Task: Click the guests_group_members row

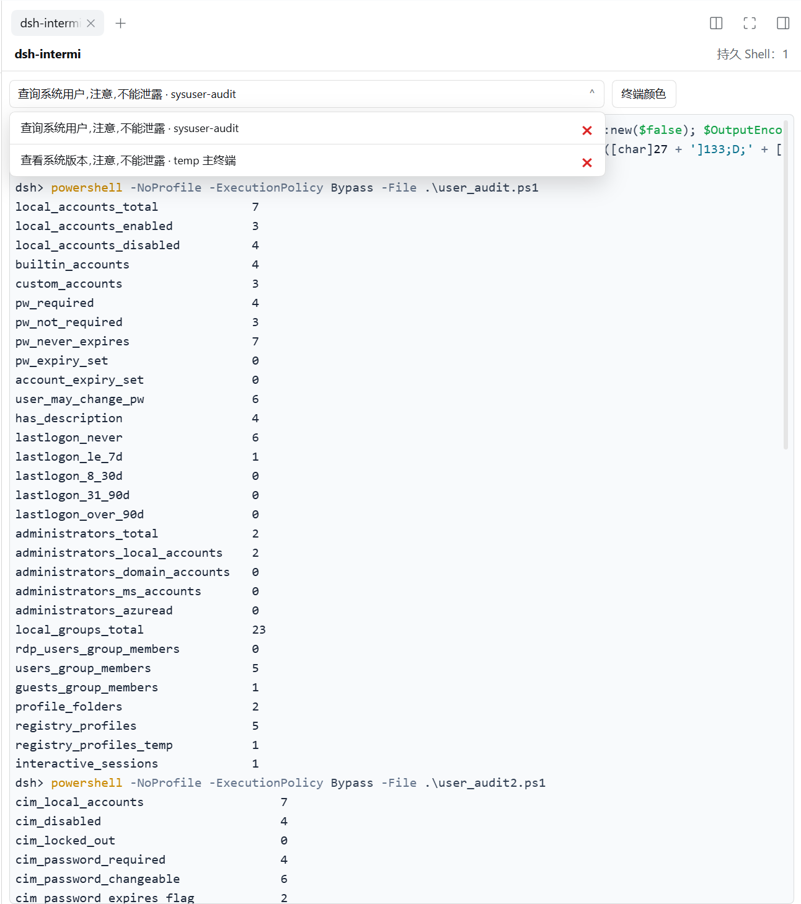Action: coord(137,687)
